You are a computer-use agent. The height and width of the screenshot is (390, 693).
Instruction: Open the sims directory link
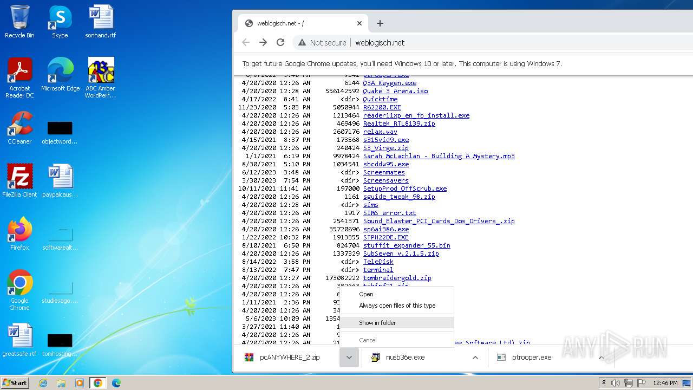tap(370, 205)
